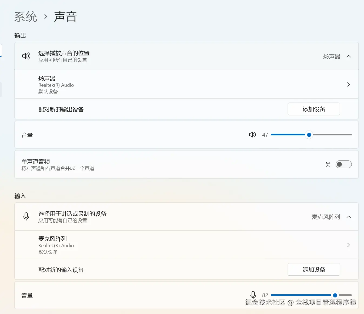Open 扬声器 properties via its right chevron
This screenshot has width=364, height=314.
[x=348, y=84]
